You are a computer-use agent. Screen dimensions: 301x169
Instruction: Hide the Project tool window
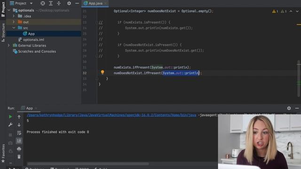(x=77, y=3)
